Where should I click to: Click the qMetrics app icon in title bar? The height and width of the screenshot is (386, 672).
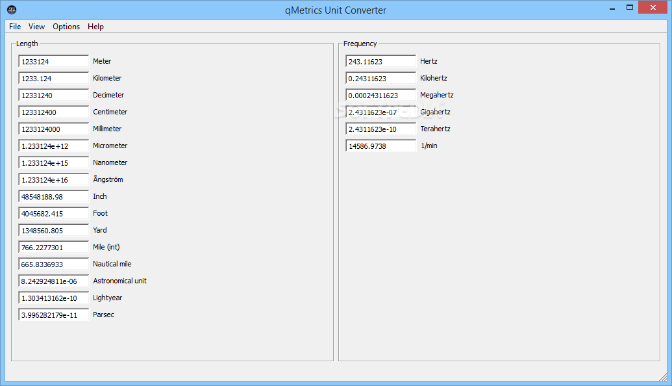point(12,10)
